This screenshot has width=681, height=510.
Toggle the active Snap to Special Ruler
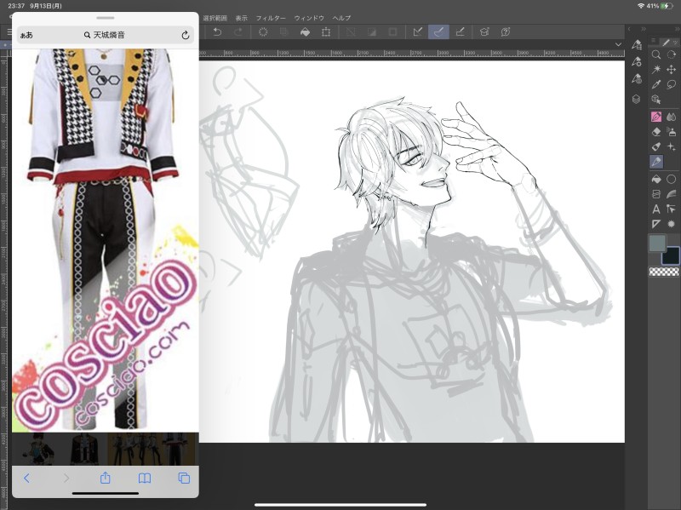[x=438, y=32]
